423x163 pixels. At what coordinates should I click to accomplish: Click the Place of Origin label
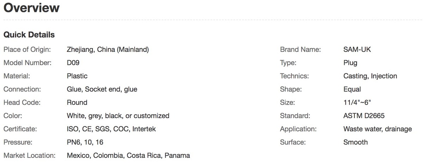[x=27, y=50]
